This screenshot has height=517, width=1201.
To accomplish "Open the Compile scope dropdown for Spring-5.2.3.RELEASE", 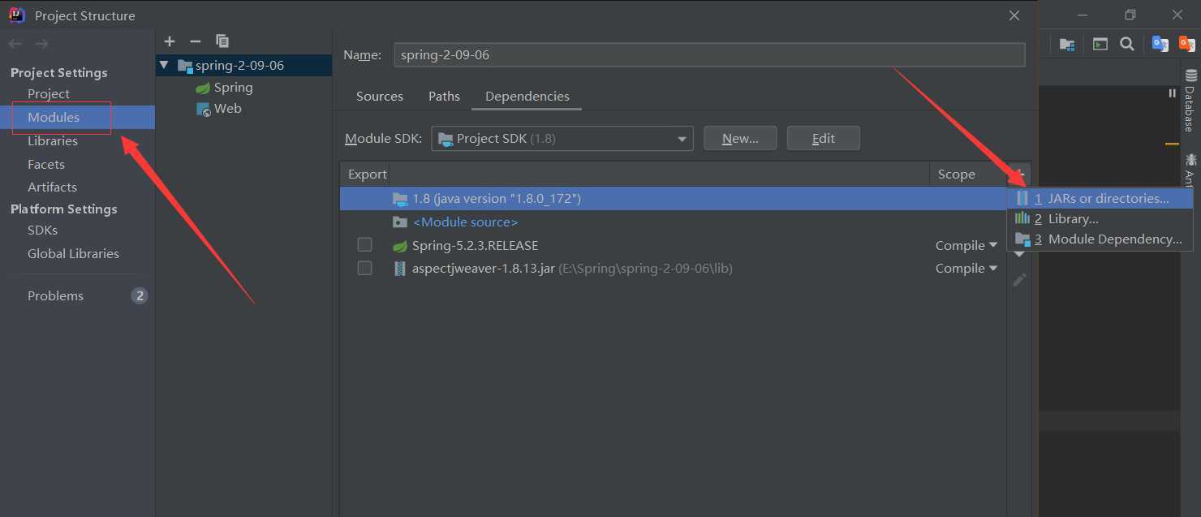I will (966, 245).
